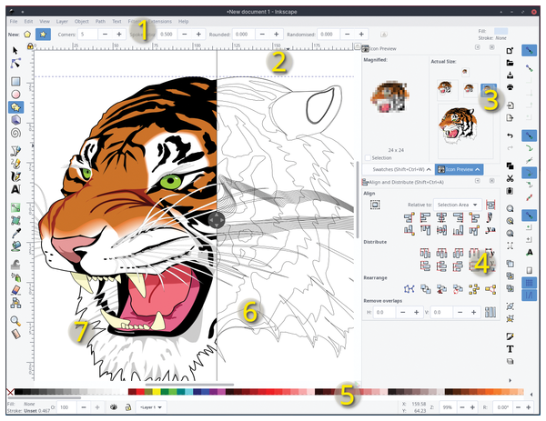Viewport: 546px width, 421px height.
Task: Open the Layer 1 dropdown
Action: click(x=151, y=407)
